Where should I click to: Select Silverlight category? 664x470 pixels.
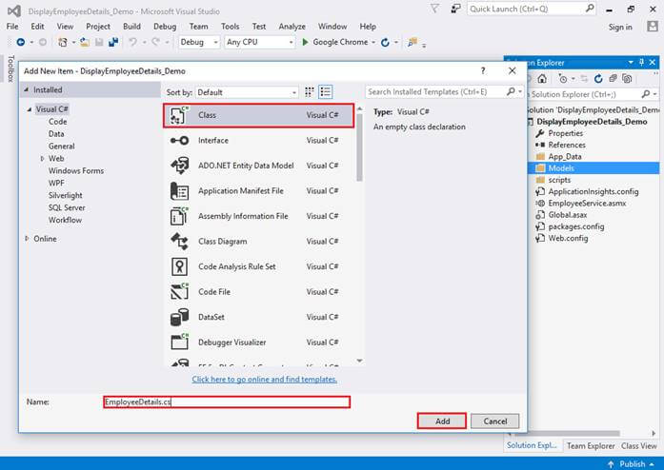tap(65, 195)
